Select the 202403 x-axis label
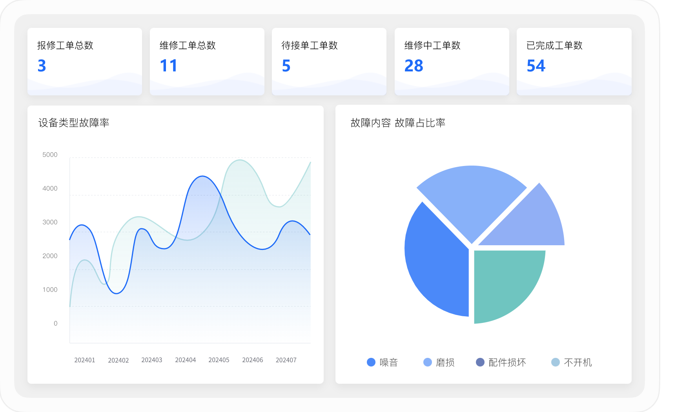Viewport: 696px width, 412px height. (x=152, y=360)
